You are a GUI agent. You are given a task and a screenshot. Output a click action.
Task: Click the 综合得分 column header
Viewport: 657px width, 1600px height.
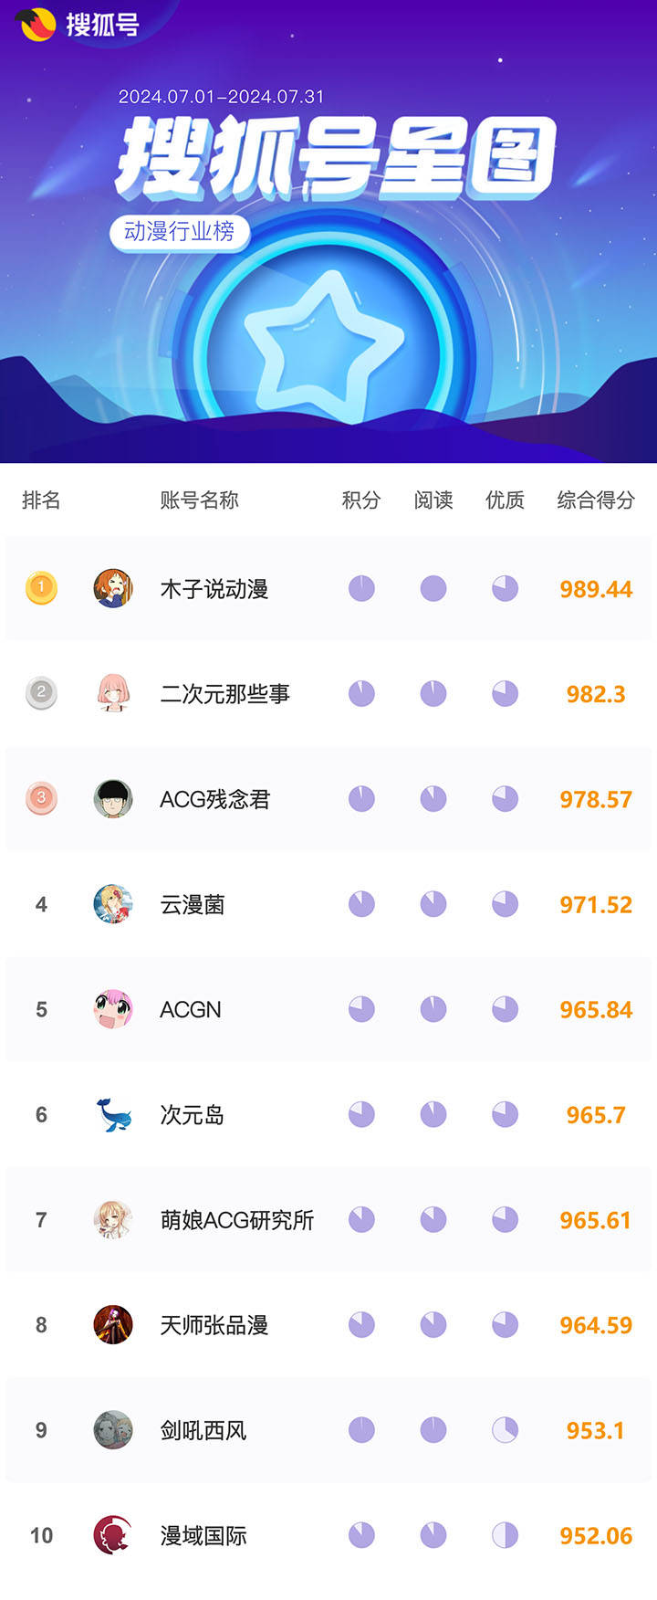tap(596, 500)
